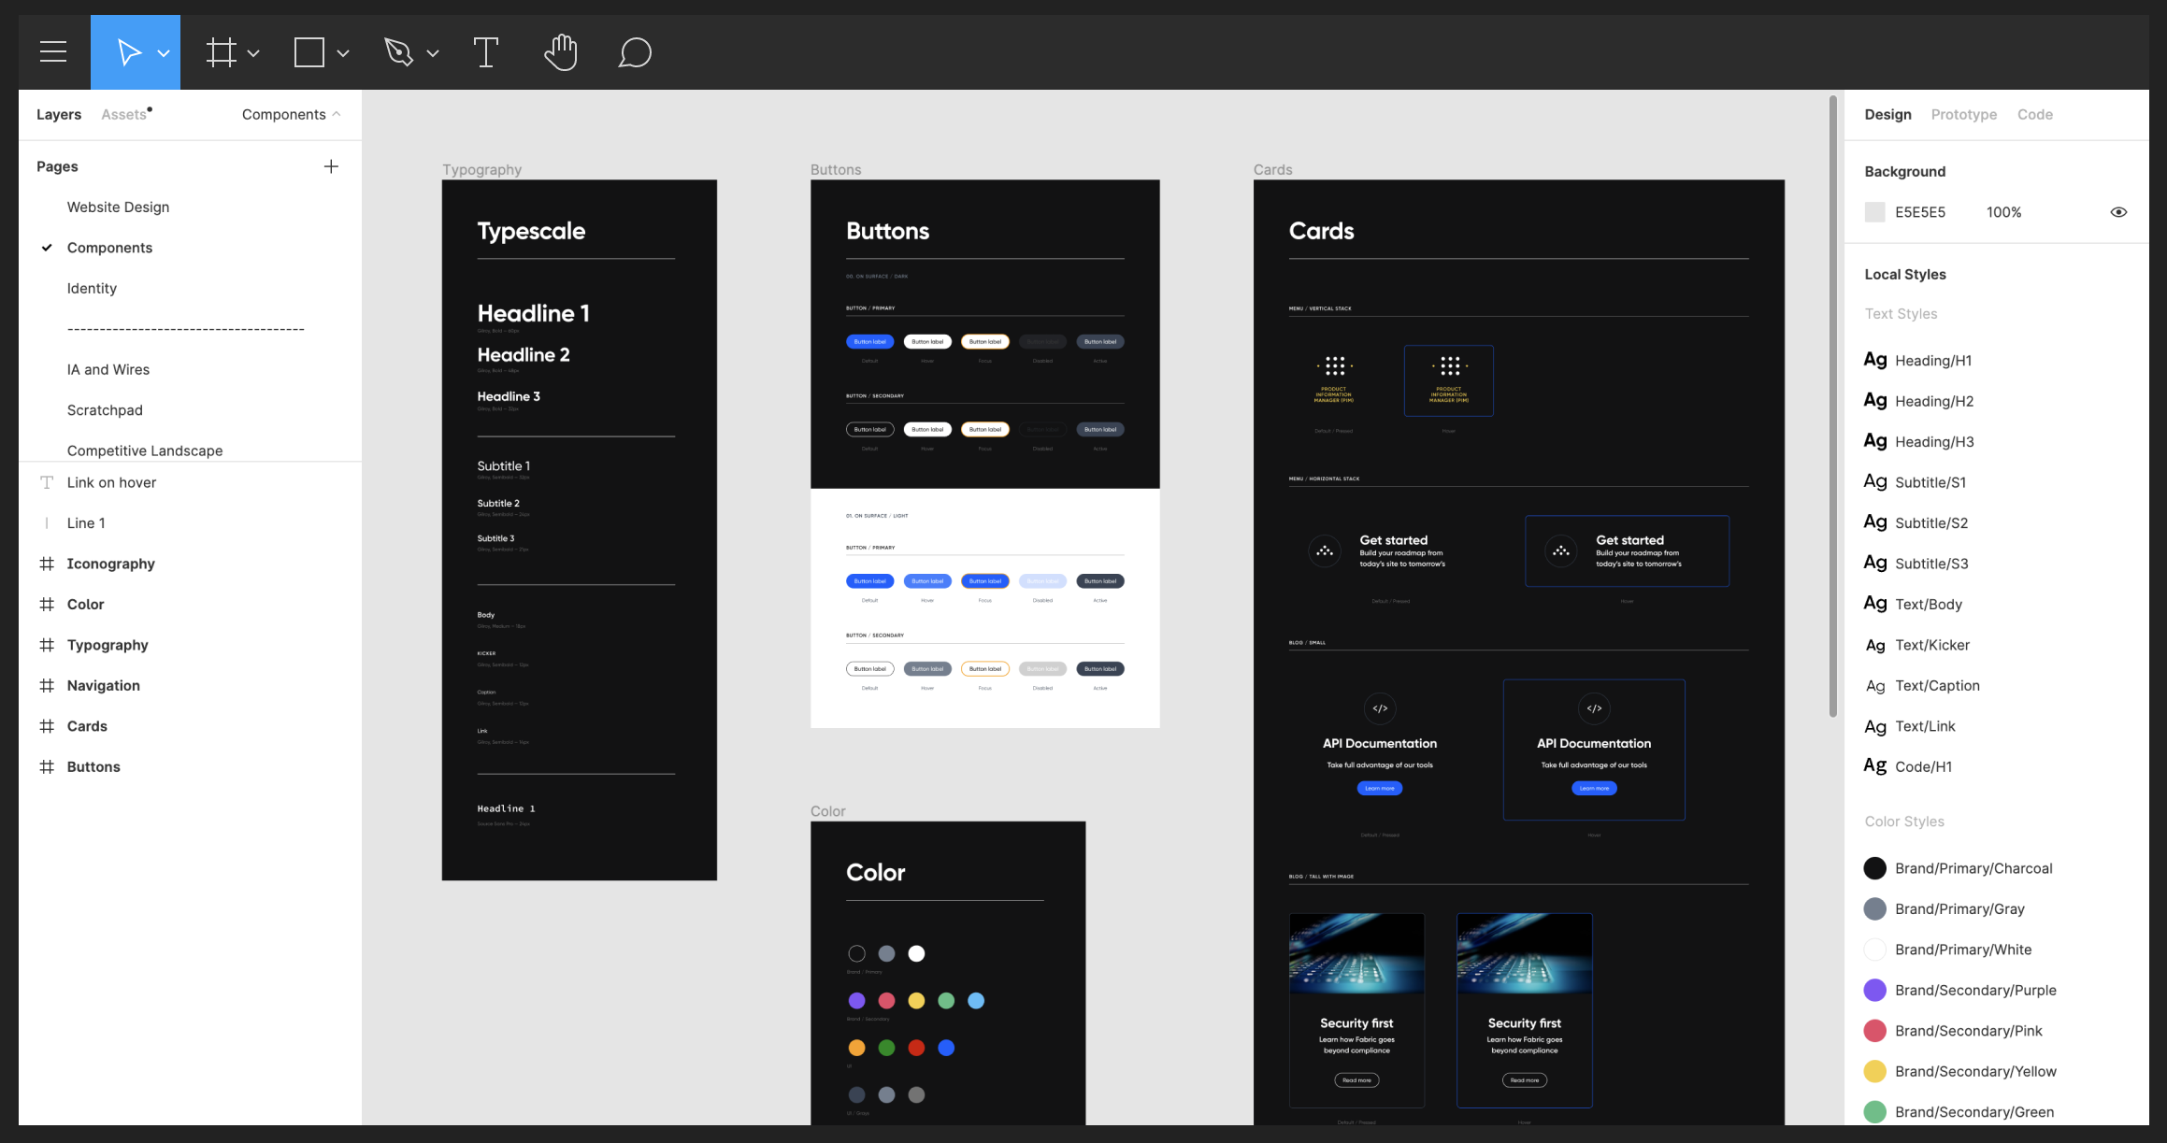The height and width of the screenshot is (1143, 2167).
Task: Open the hamburger main menu
Action: [x=53, y=52]
